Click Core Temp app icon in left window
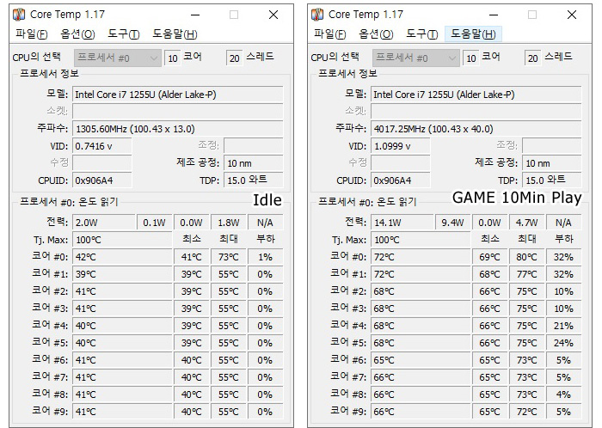 click(19, 15)
